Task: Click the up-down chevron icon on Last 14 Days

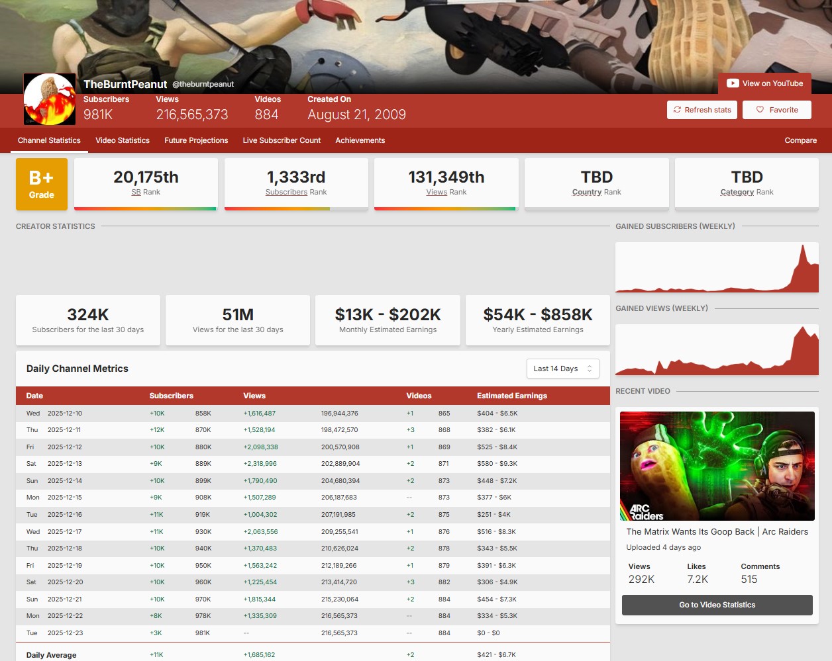Action: coord(590,369)
